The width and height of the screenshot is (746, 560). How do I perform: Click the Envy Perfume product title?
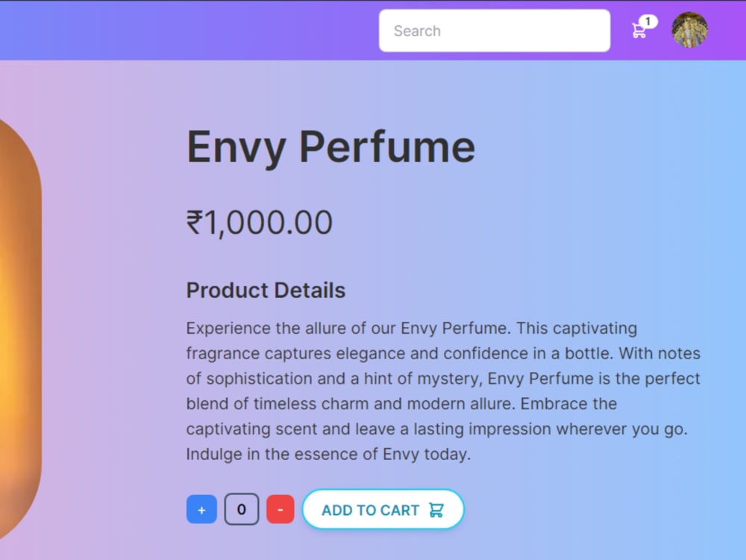click(x=330, y=146)
